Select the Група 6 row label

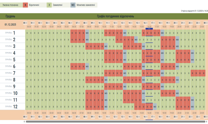click(x=11, y=66)
